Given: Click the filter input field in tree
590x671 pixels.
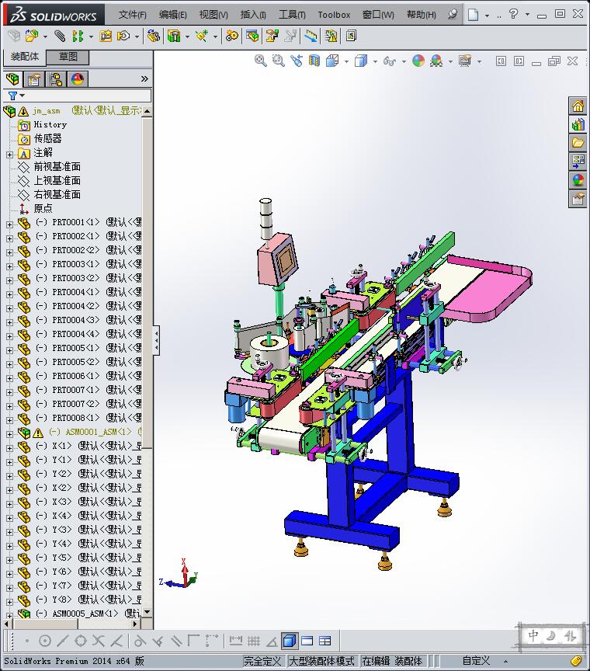Looking at the screenshot, I should coord(78,96).
